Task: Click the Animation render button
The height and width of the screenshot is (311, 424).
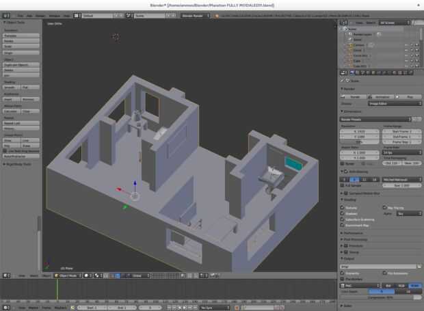Action: pos(380,96)
